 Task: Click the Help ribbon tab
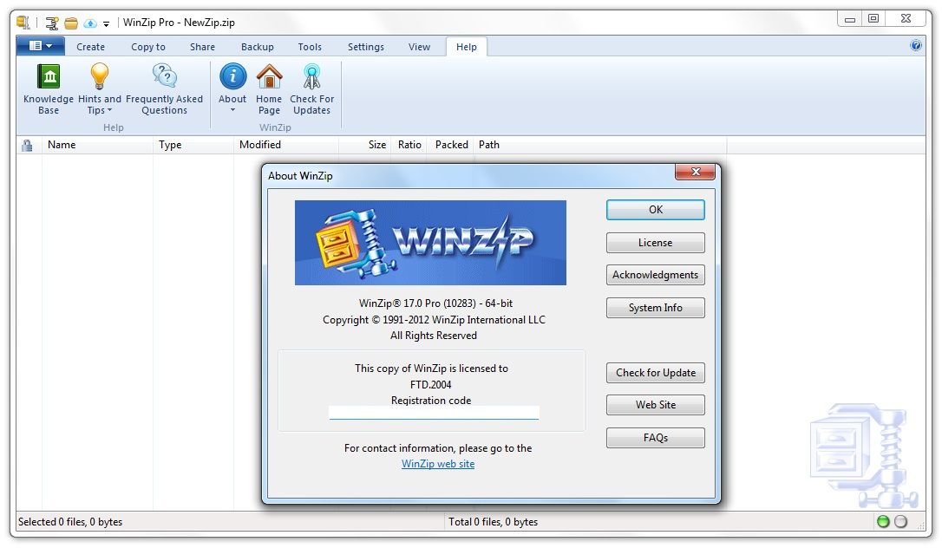(x=466, y=47)
